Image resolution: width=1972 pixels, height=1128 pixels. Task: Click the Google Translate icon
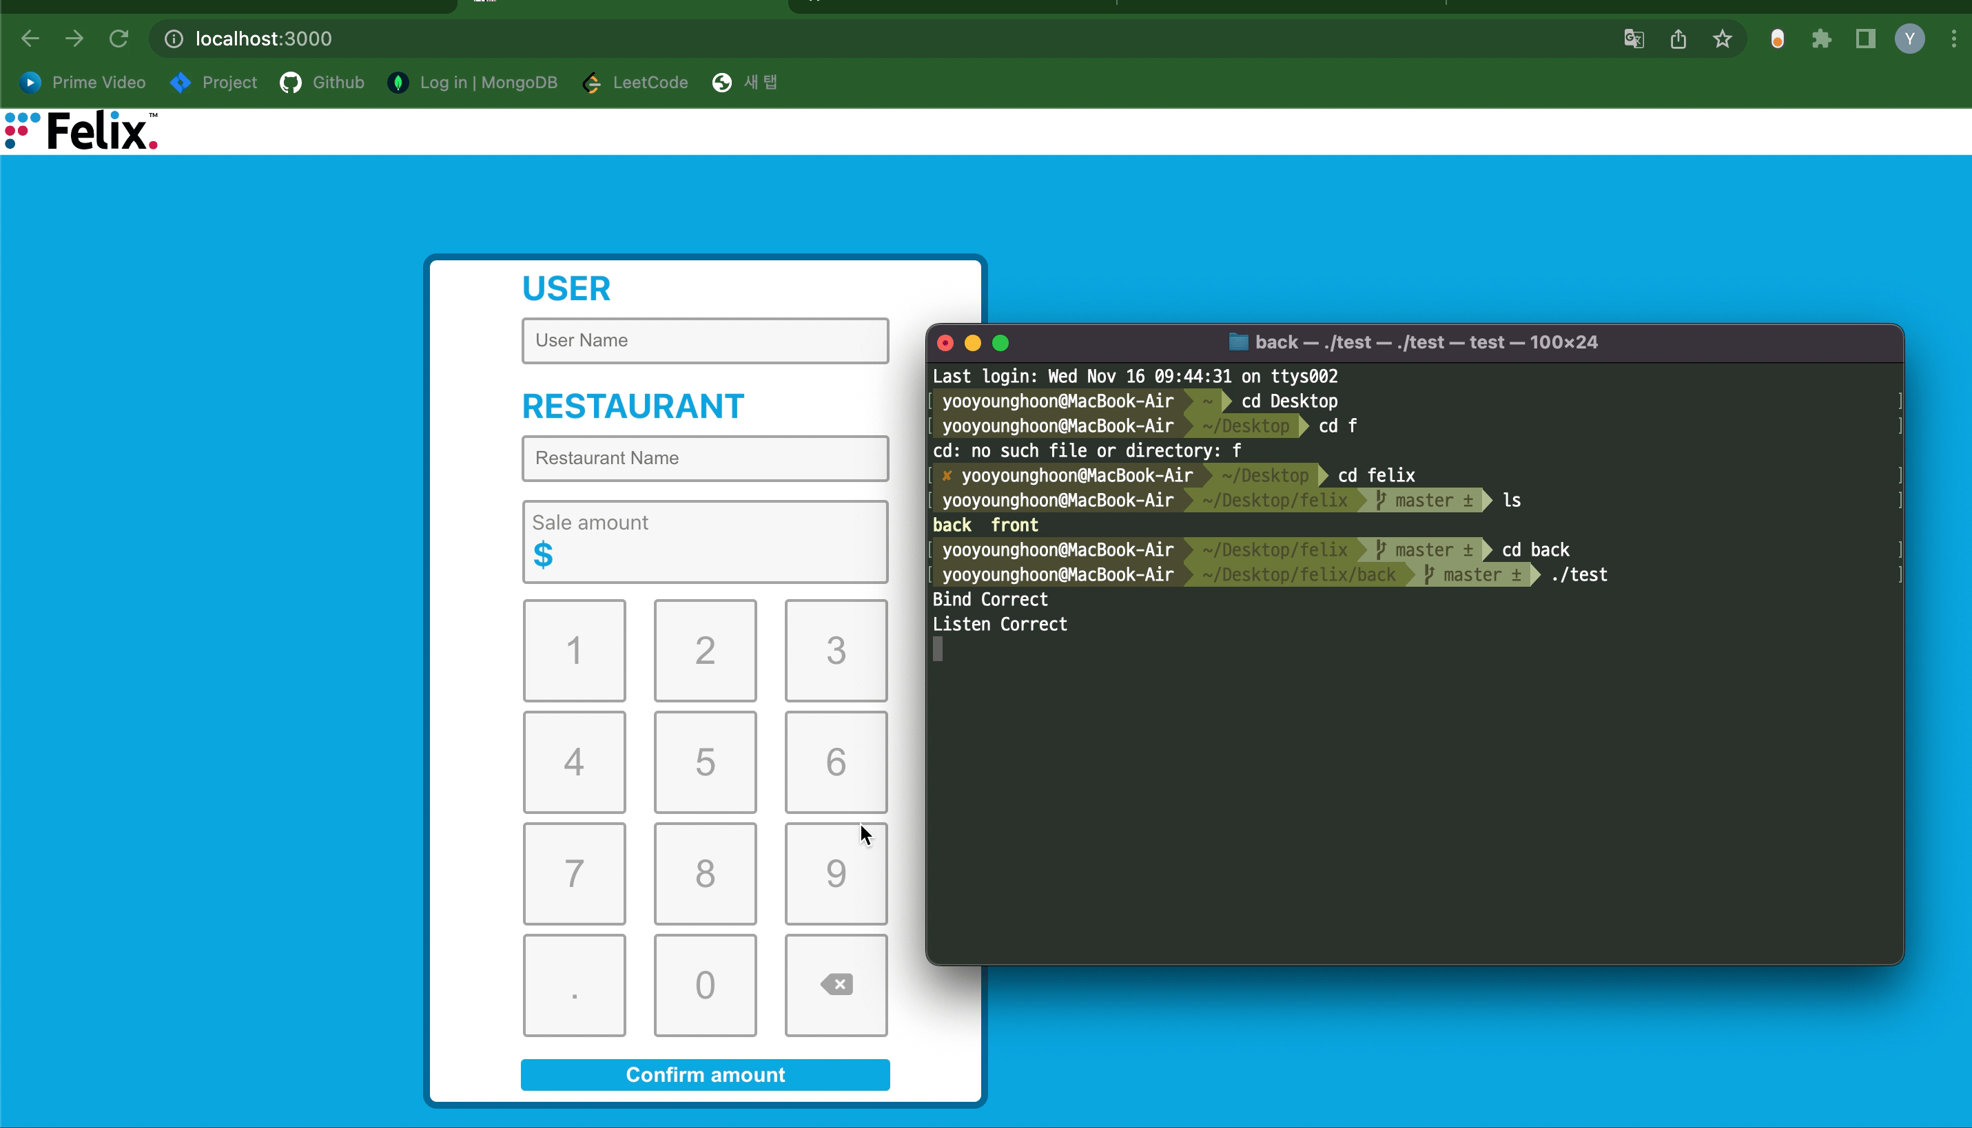pos(1633,39)
